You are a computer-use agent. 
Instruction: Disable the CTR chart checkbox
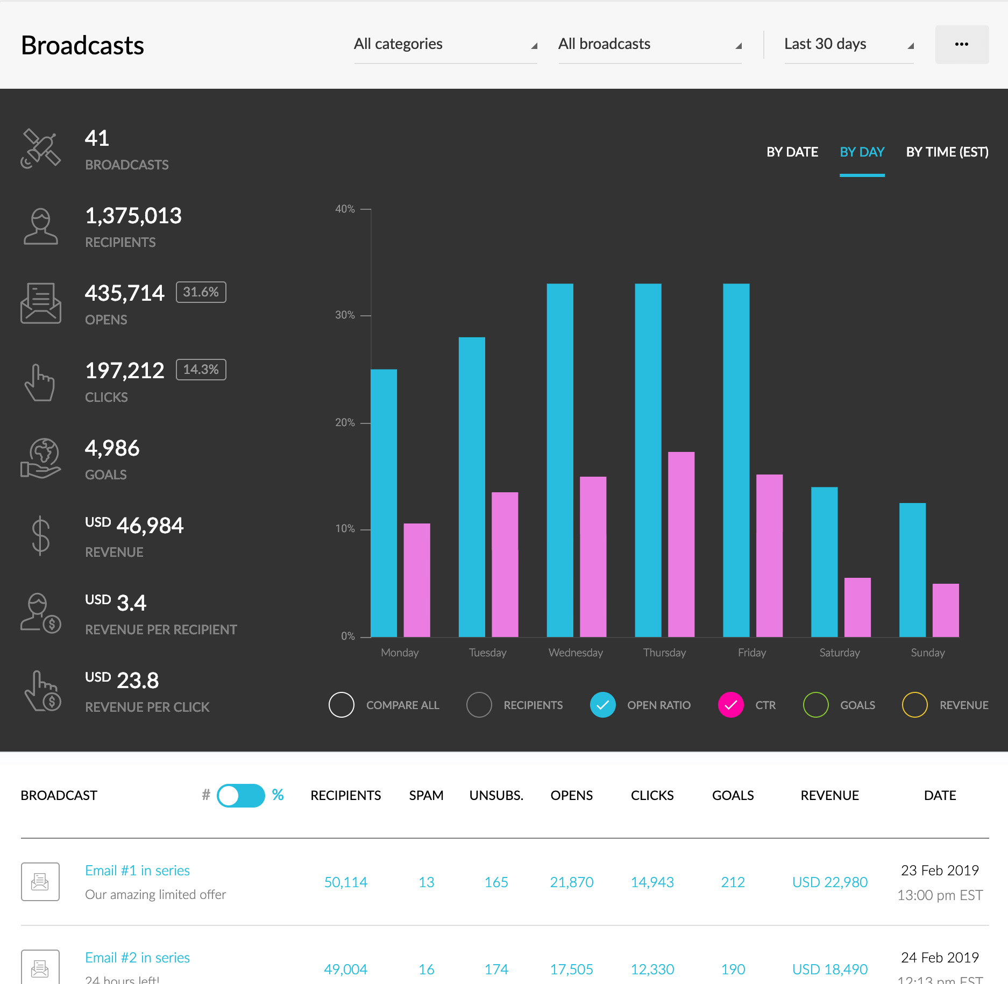pyautogui.click(x=730, y=705)
